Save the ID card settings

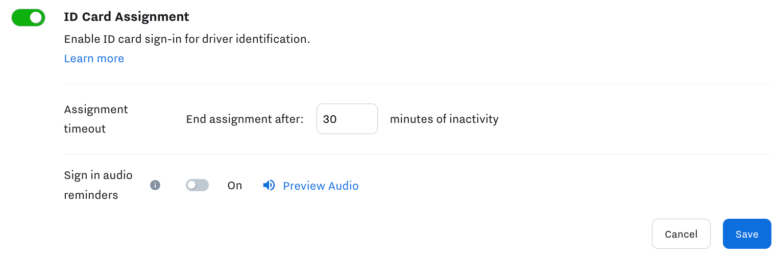coord(746,234)
